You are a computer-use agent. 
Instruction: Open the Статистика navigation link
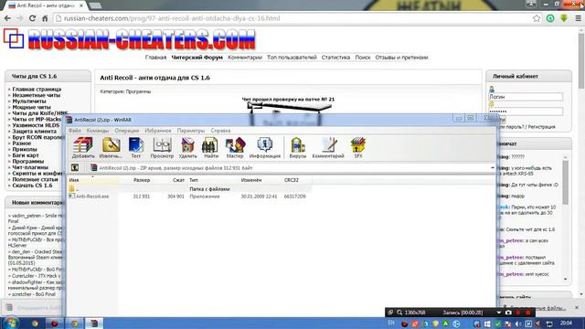pos(335,58)
